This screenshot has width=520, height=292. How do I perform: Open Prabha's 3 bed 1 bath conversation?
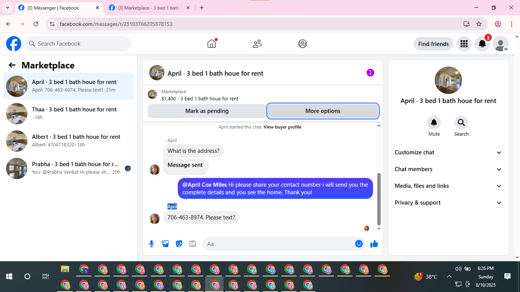[69, 168]
